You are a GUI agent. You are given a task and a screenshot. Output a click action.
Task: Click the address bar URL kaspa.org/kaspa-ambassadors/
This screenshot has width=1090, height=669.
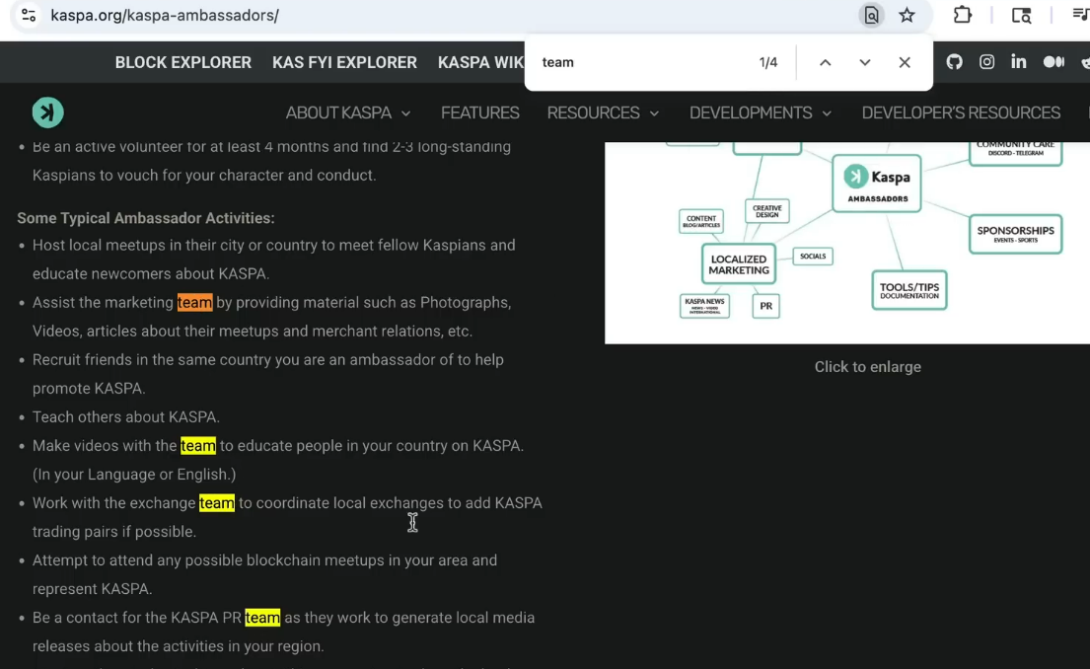coord(165,15)
